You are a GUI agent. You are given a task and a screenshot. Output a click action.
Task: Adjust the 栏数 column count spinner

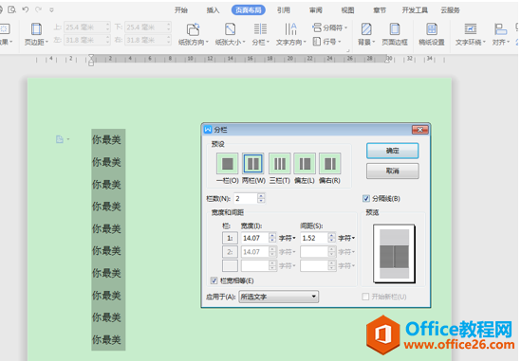[261, 198]
